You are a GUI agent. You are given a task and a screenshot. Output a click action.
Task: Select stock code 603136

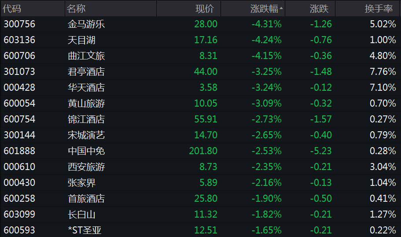point(19,40)
